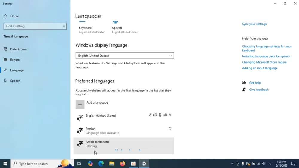Screen dimensions: 299x168
Task: Open Choosing language settings for your keyboard
Action: tap(267, 48)
